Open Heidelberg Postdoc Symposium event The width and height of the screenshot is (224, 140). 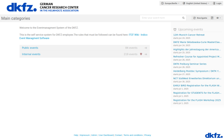tap(197, 71)
